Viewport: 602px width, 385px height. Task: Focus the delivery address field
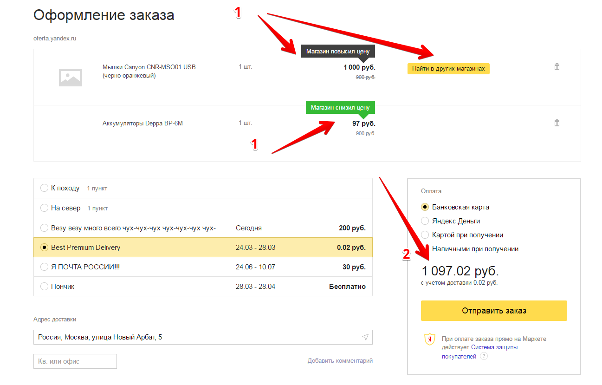click(x=203, y=337)
